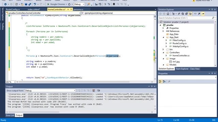The image size is (218, 122).
Task: Click the code editor horizontal scrollbar
Action: 74,82
